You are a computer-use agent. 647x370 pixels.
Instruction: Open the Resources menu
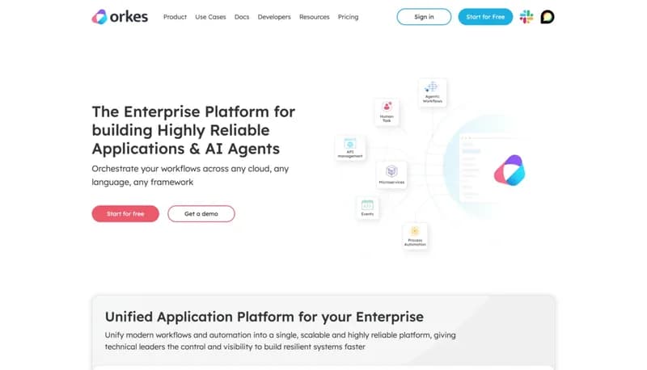pos(315,17)
